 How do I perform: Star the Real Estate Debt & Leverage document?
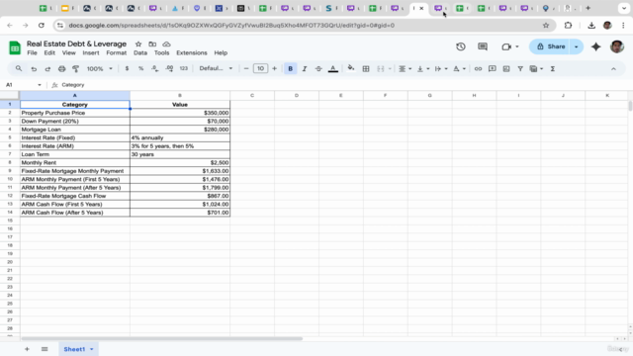pyautogui.click(x=138, y=44)
